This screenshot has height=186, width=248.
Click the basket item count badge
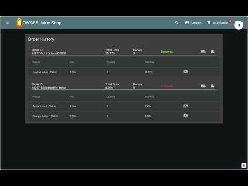tap(230, 21)
